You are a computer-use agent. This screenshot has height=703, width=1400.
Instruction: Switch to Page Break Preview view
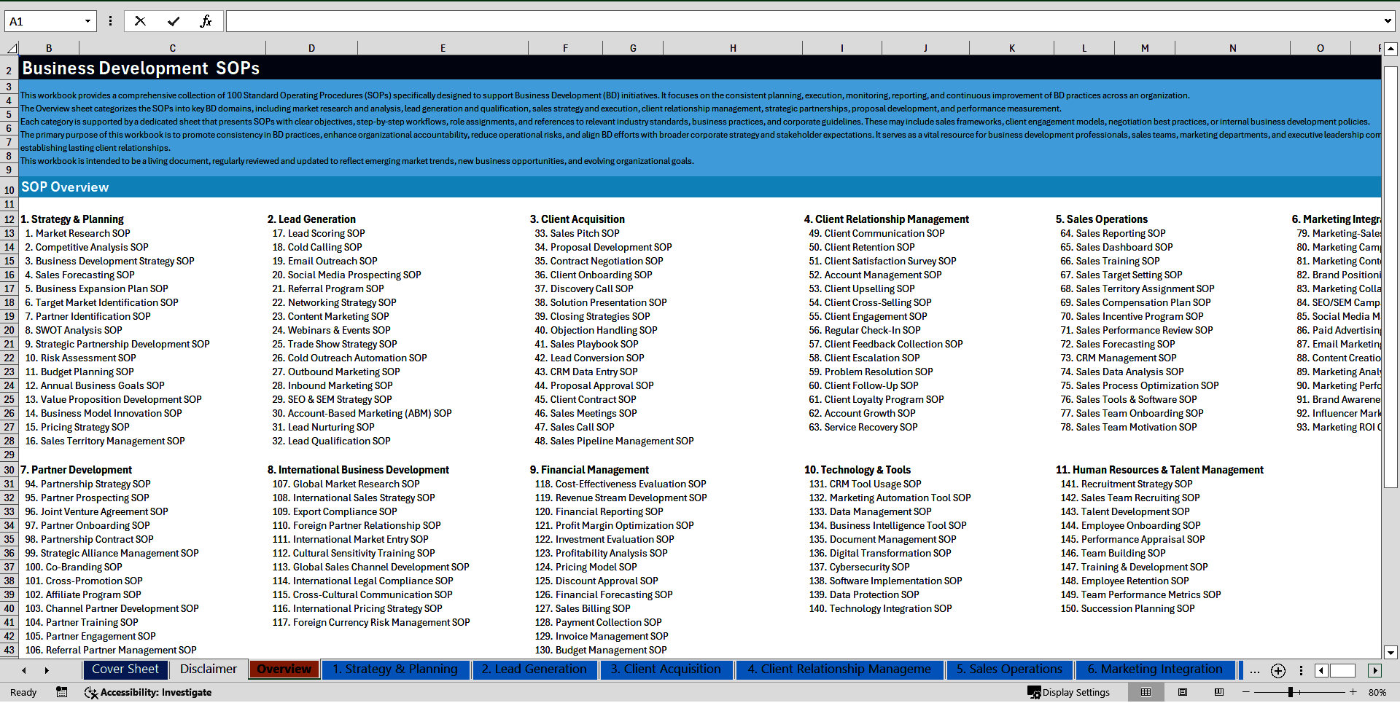[x=1219, y=692]
